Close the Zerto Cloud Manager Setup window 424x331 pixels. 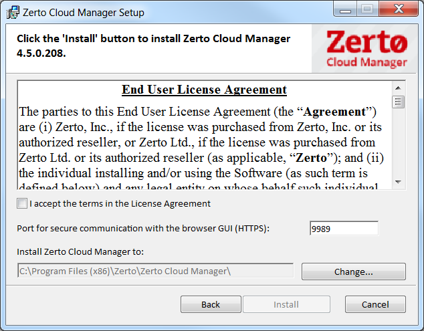[x=399, y=9]
